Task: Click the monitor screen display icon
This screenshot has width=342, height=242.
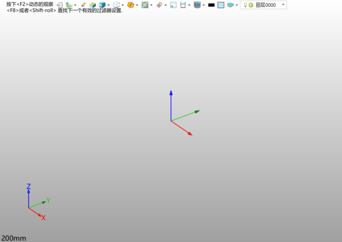Action: [x=197, y=5]
